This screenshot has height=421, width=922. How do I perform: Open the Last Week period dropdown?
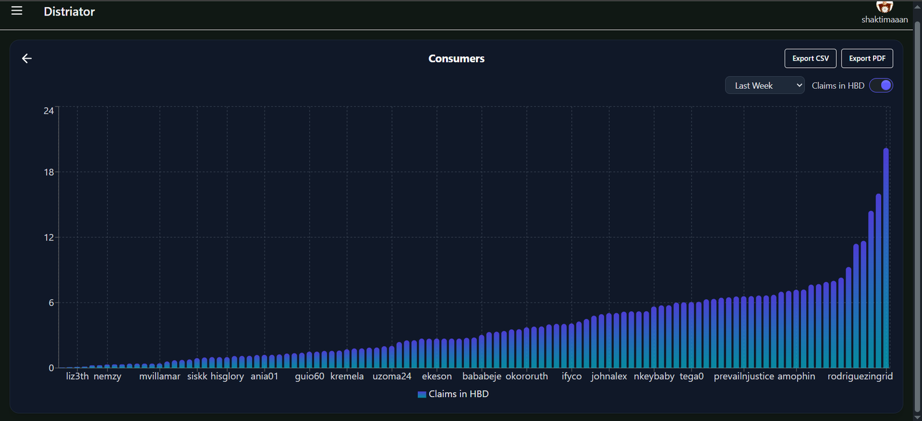point(764,86)
